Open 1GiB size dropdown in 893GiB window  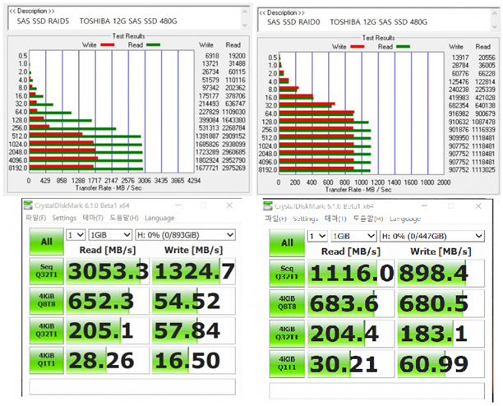point(110,235)
